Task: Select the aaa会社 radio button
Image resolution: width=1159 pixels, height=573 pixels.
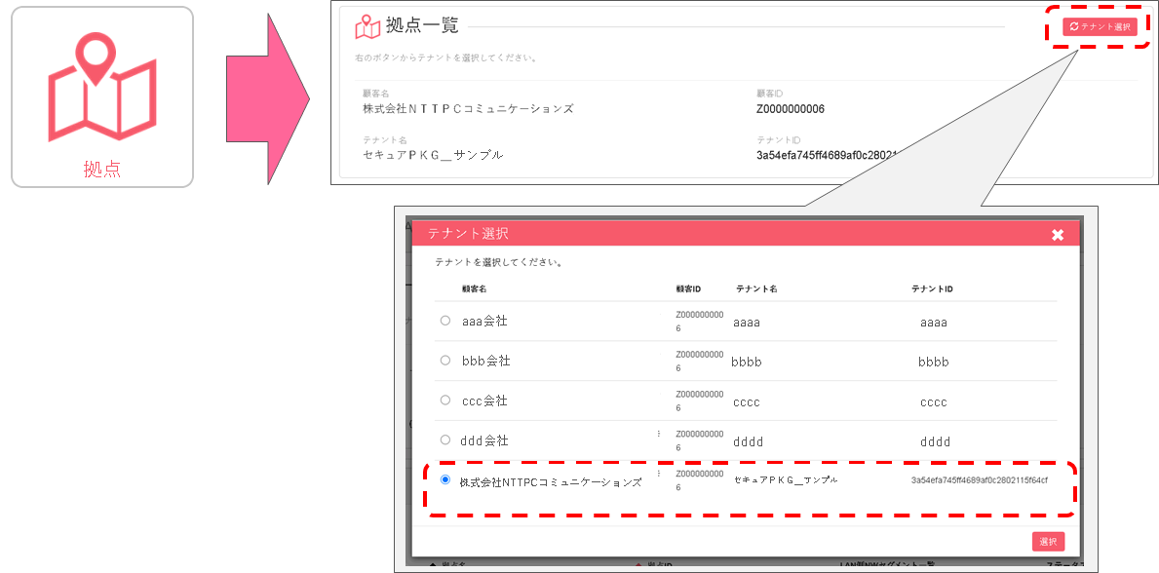Action: tap(444, 321)
